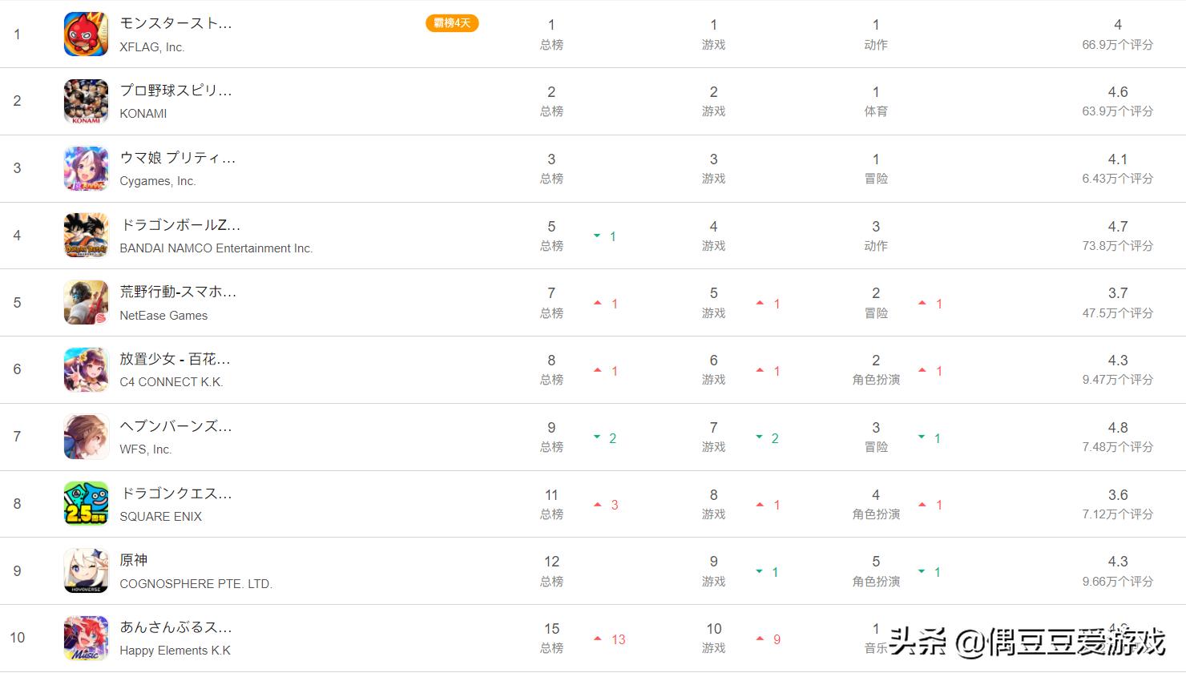Click the 6.43万个评分 rating count

pos(1118,179)
